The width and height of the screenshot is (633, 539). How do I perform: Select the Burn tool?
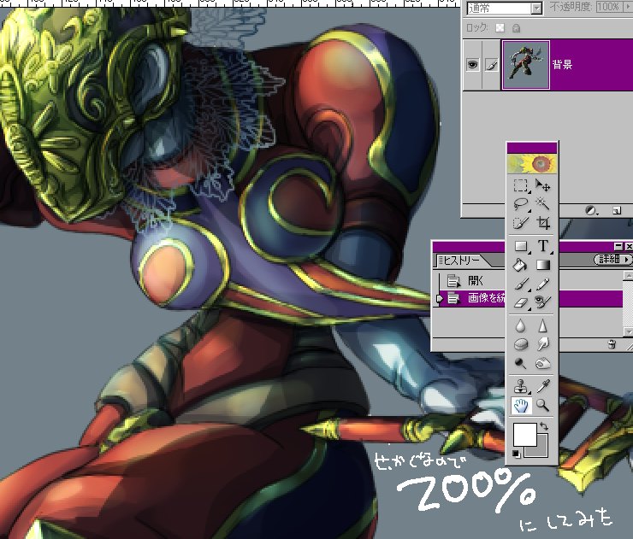[542, 364]
